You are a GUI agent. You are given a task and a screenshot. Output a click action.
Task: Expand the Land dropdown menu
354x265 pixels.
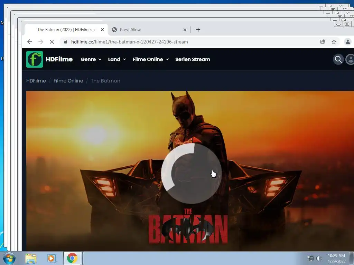[x=117, y=59]
